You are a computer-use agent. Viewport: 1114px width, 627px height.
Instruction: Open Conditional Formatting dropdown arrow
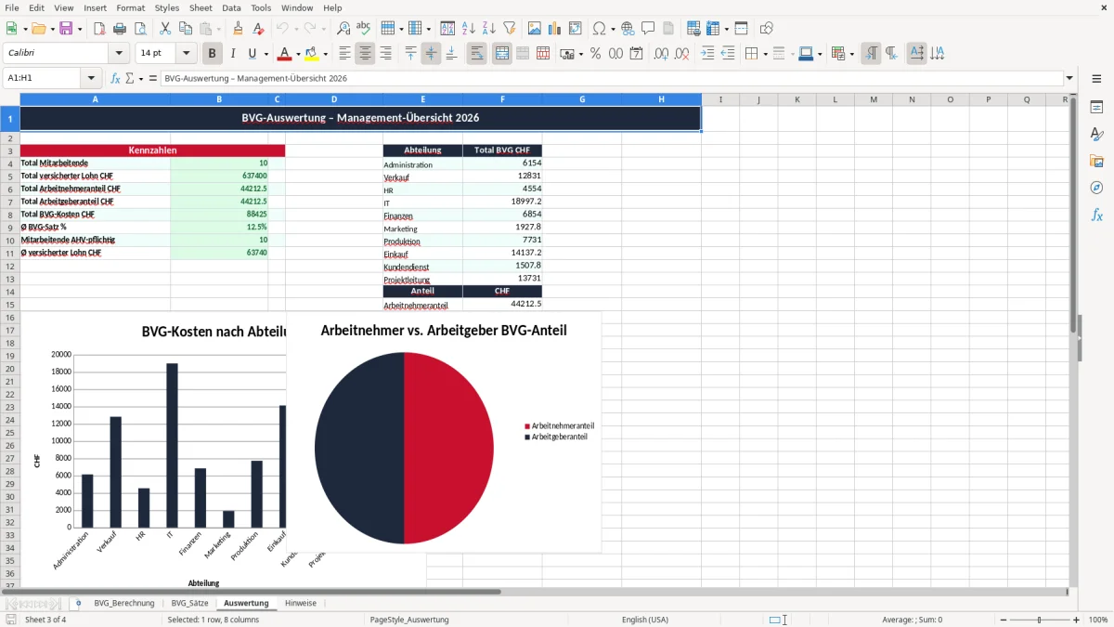pyautogui.click(x=851, y=54)
